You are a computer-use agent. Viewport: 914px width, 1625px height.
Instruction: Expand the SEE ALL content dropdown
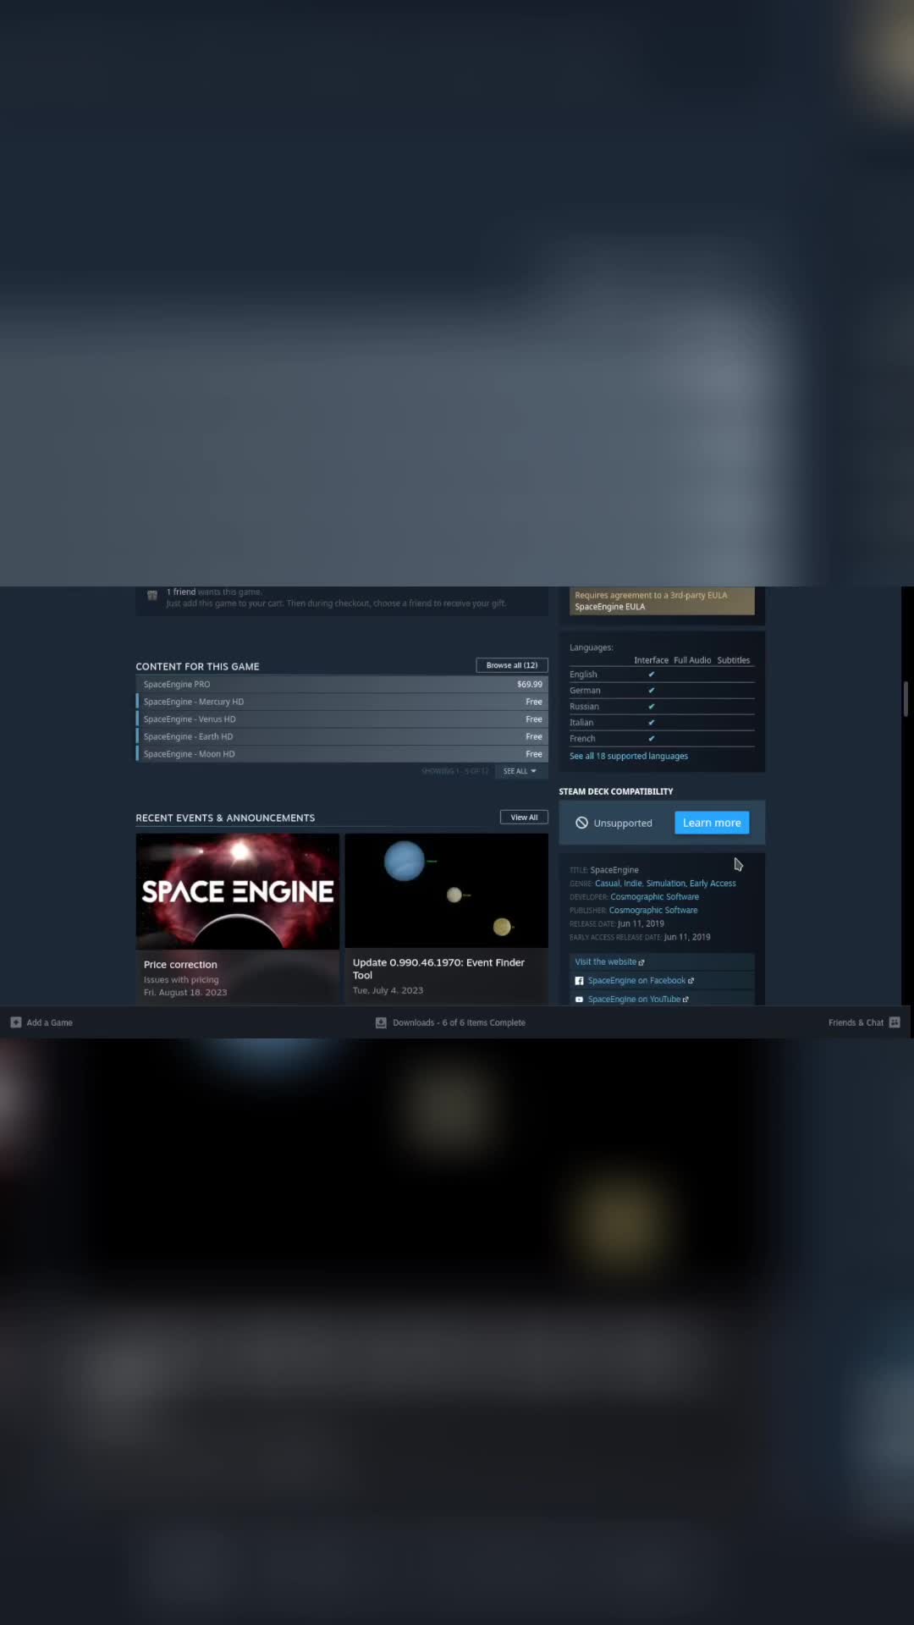pos(520,771)
